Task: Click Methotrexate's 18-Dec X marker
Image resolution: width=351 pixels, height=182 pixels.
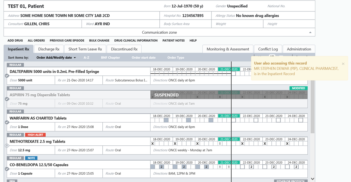Action: (x=152, y=144)
